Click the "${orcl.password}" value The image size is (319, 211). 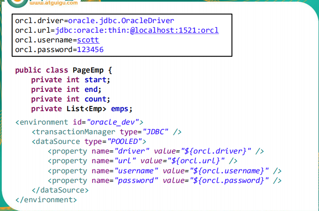(x=229, y=181)
